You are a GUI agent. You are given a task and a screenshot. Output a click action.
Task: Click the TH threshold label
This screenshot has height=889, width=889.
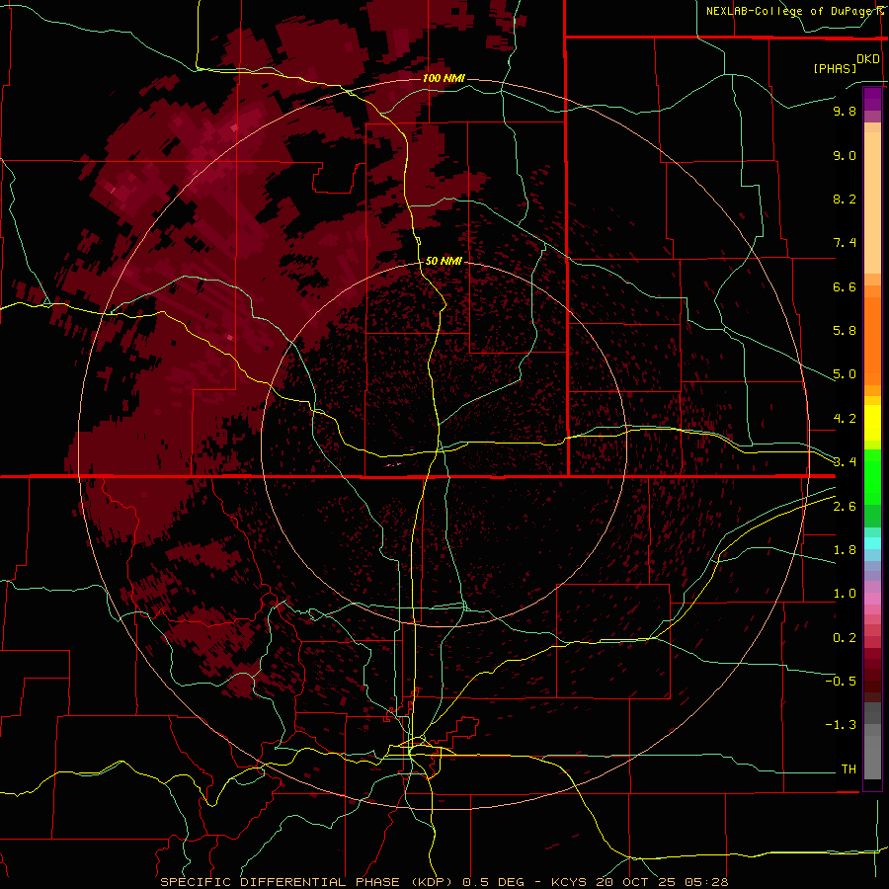click(849, 769)
